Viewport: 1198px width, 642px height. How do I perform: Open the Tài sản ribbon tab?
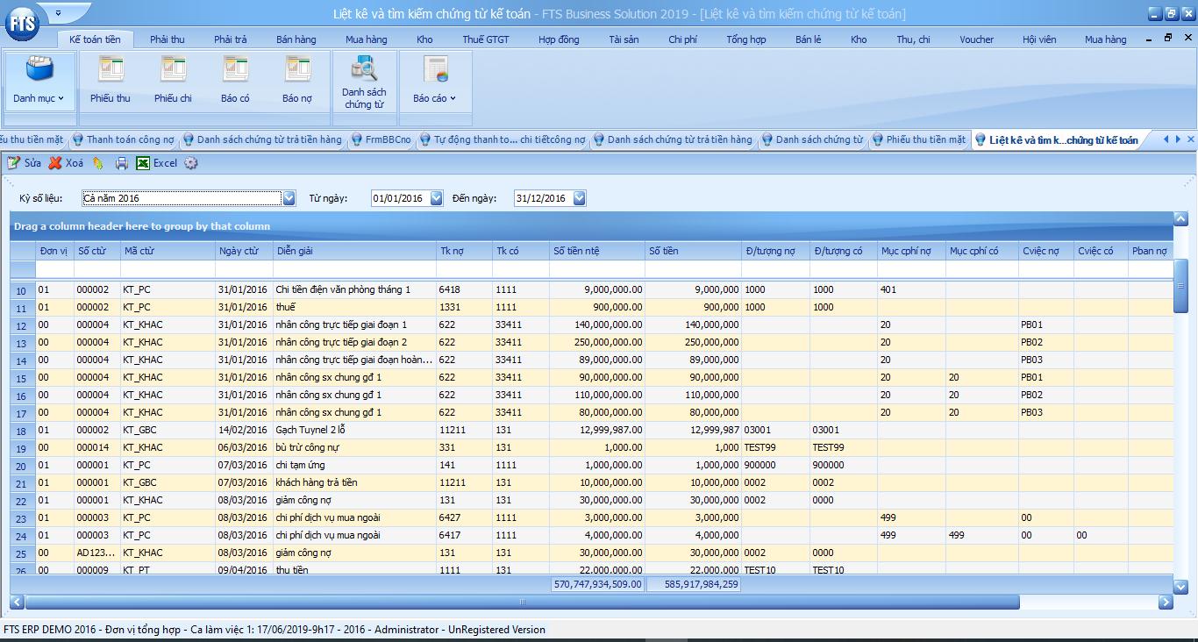(624, 39)
